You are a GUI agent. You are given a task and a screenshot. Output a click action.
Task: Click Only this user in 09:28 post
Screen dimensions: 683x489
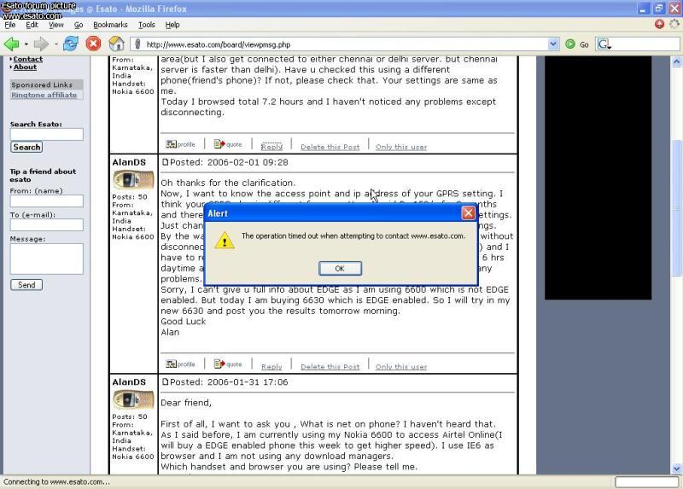point(401,367)
